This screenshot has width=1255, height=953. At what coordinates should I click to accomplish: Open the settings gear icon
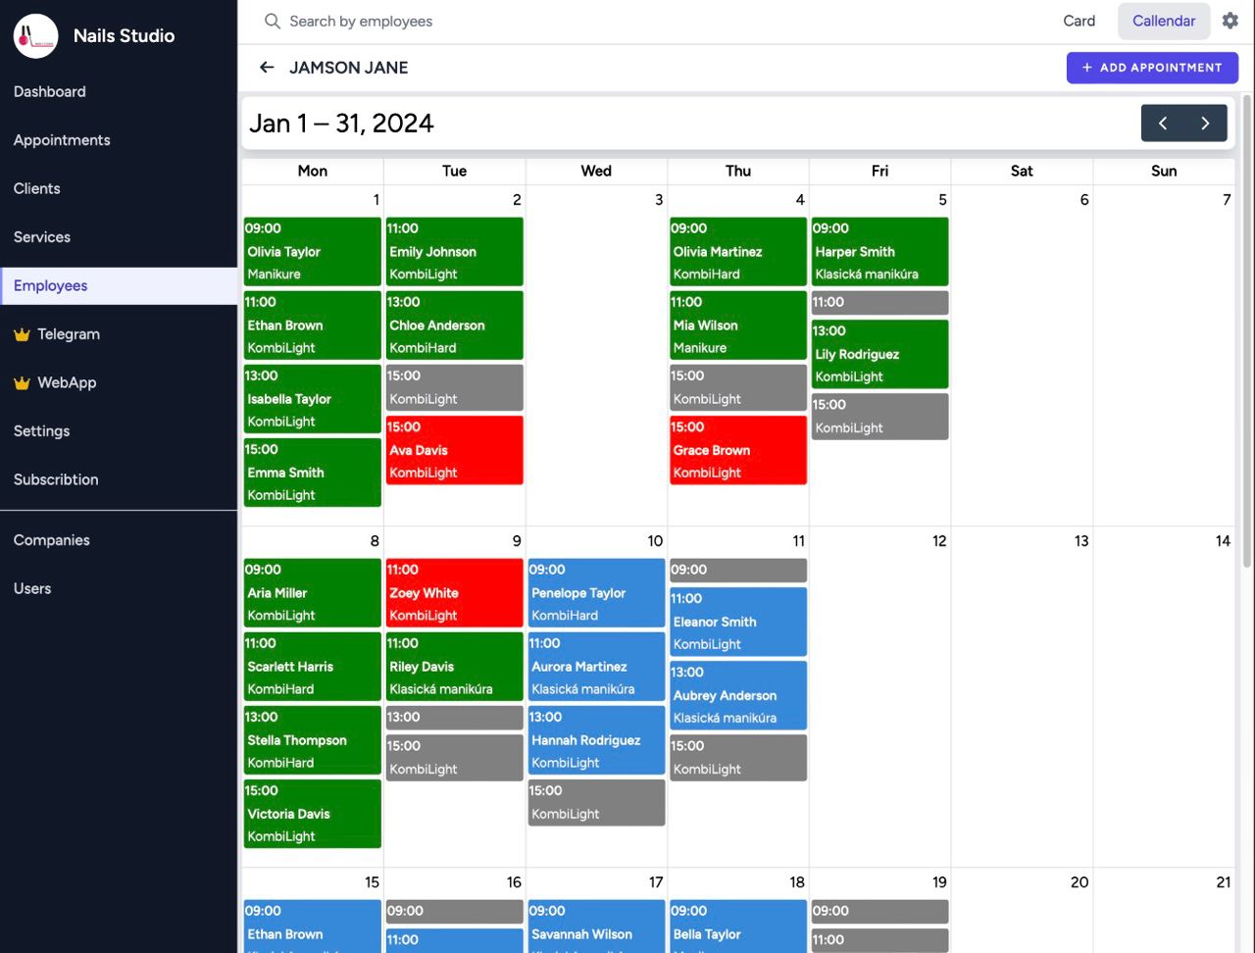tap(1230, 21)
